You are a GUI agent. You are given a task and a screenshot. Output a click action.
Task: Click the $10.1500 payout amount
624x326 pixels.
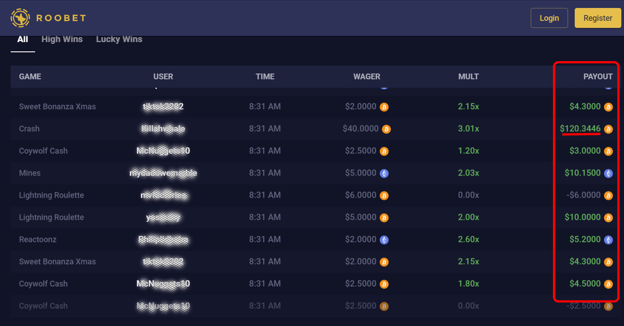click(583, 173)
